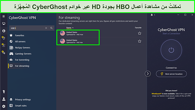Click the US flag of HBO Now server
This screenshot has height=110, width=195.
62,33
